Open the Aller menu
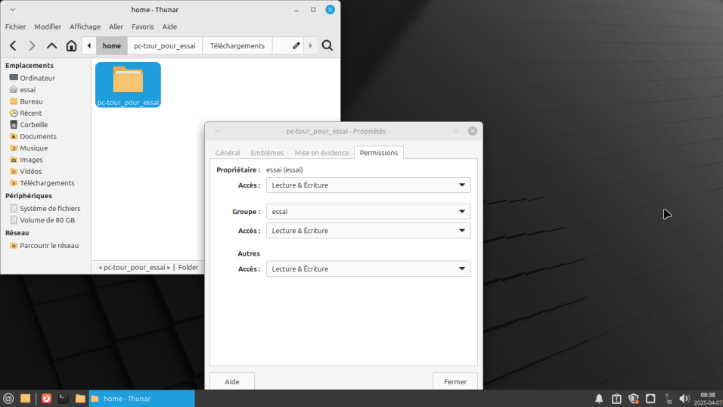The image size is (723, 407). (116, 26)
